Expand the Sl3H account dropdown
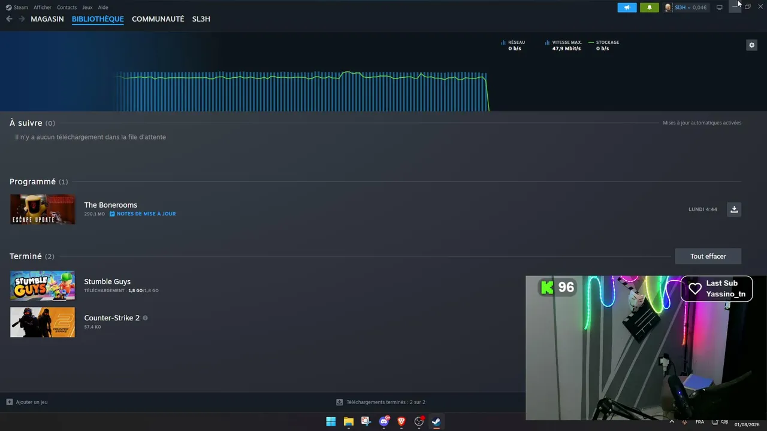Screen dimensions: 767x431 click(689, 7)
